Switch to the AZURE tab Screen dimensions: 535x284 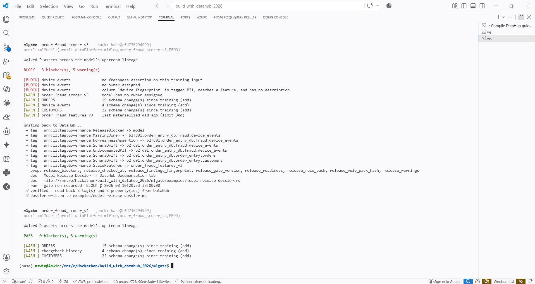(x=202, y=17)
